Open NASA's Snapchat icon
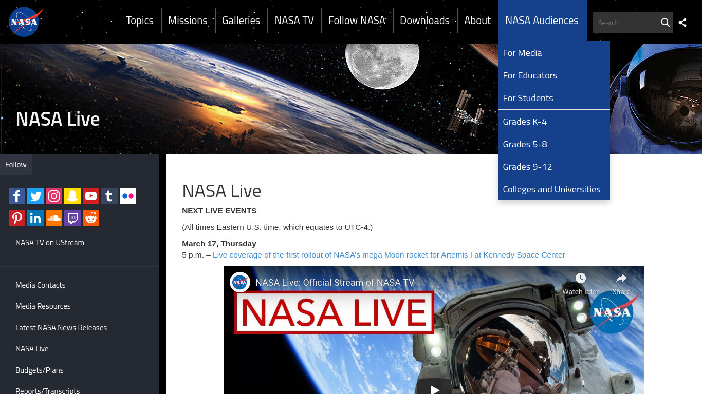702x394 pixels. pyautogui.click(x=72, y=196)
